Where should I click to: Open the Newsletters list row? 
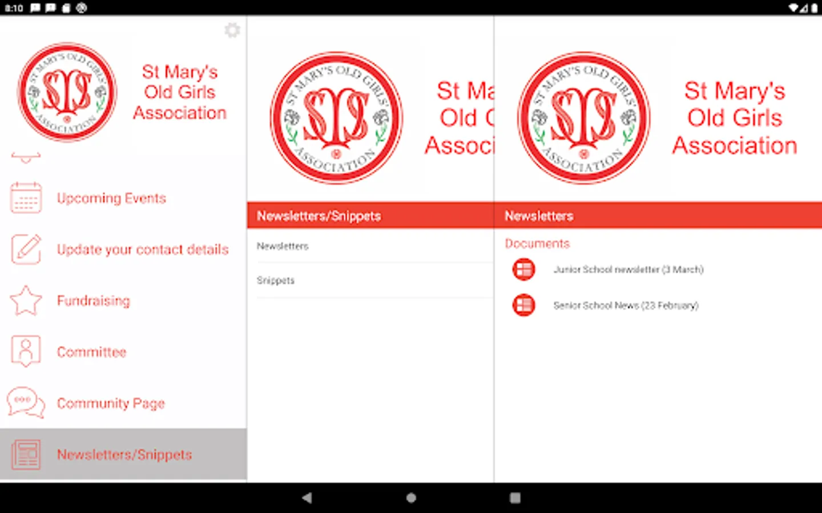pos(370,246)
